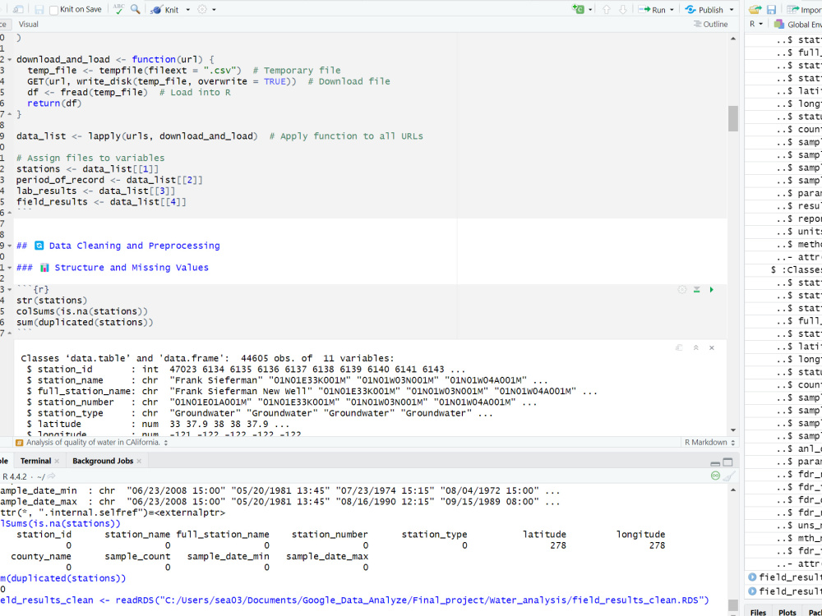Open the R Markdown file type selector

709,443
